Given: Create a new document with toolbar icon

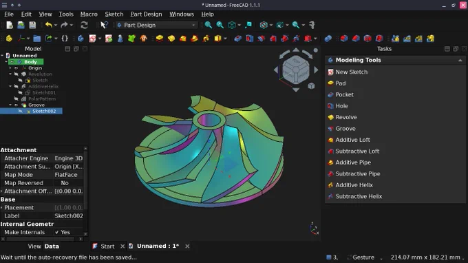Looking at the screenshot, I should pos(10,25).
